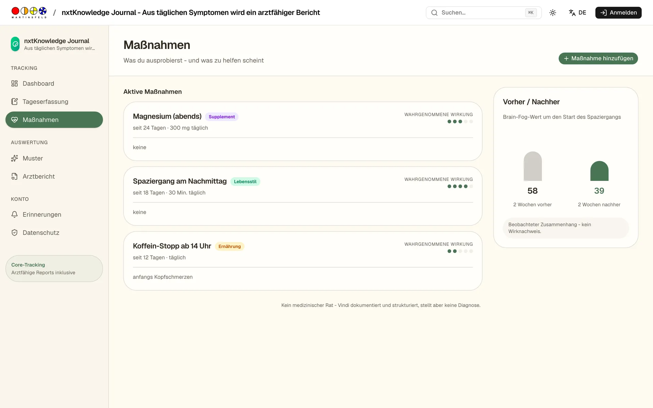Image resolution: width=653 pixels, height=408 pixels.
Task: Click '2 Wochen vorher' label
Action: tap(533, 205)
